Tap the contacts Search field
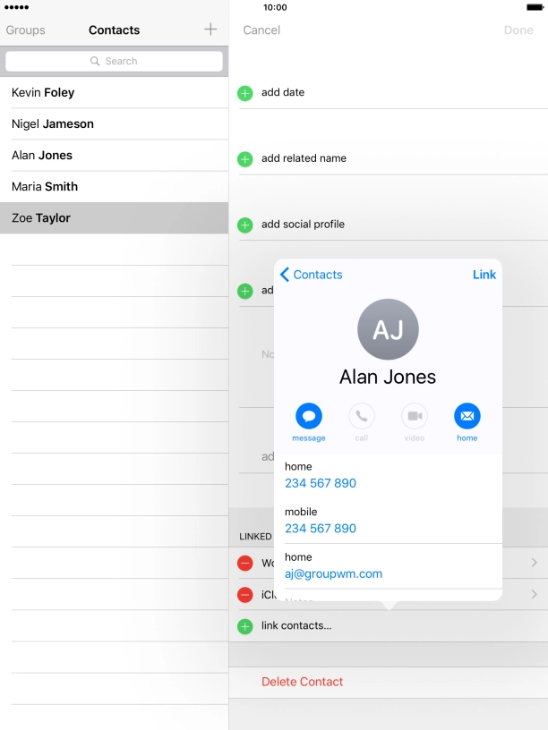 pyautogui.click(x=114, y=61)
